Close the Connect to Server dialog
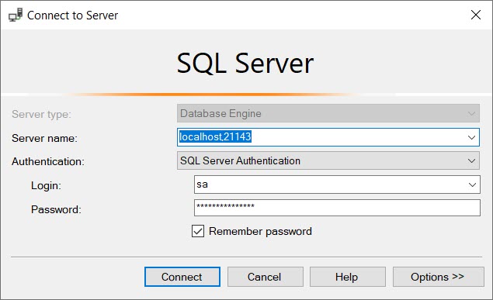The width and height of the screenshot is (493, 300). click(x=476, y=15)
